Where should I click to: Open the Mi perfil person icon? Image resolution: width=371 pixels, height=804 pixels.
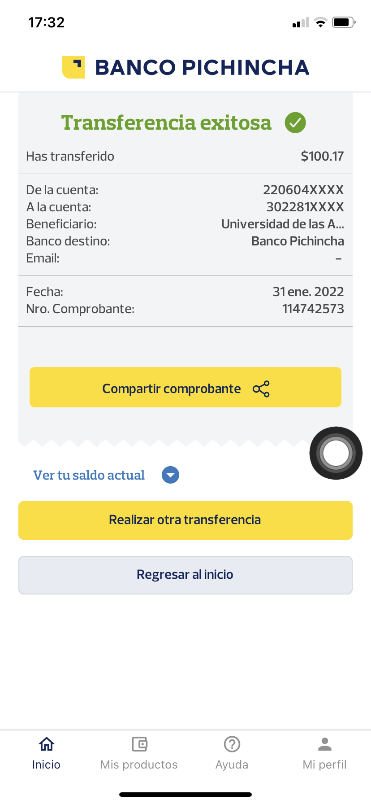[x=325, y=744]
